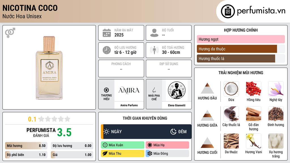Image resolution: width=290 pixels, height=163 pixels.
Task: Click the Hương ngọt pink accord bar
Action: pyautogui.click(x=241, y=39)
